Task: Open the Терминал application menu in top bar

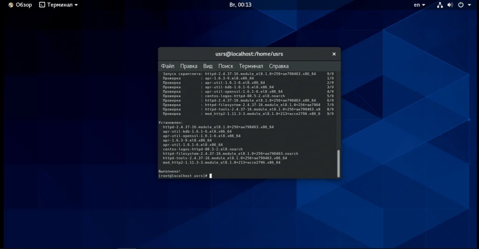Action: (58, 5)
